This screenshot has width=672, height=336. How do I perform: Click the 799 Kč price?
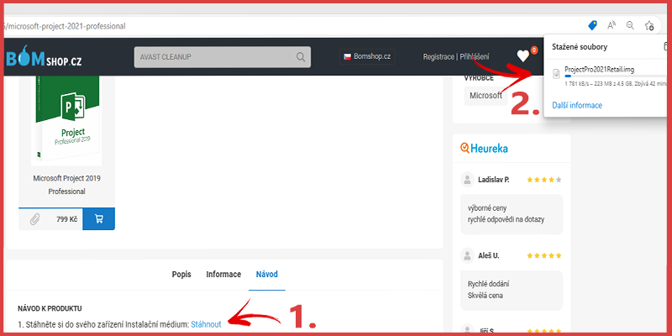(67, 219)
